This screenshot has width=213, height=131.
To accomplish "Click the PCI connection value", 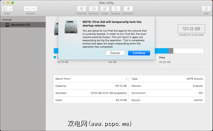I will click(x=201, y=93).
